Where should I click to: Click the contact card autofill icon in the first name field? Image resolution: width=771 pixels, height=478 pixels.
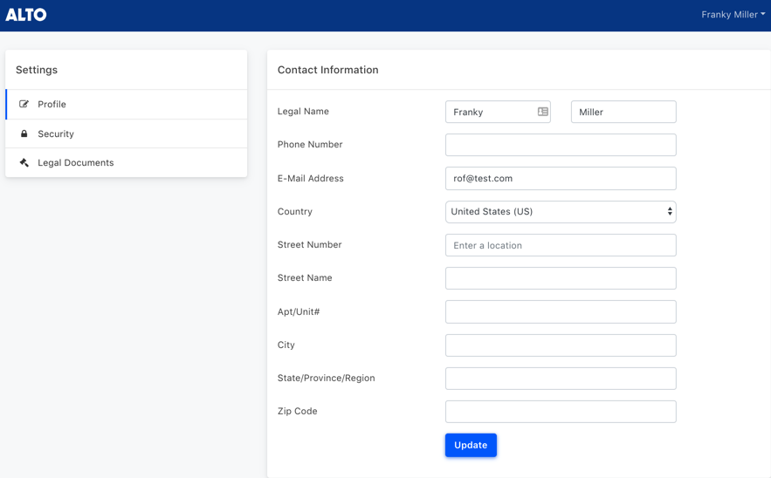click(543, 112)
